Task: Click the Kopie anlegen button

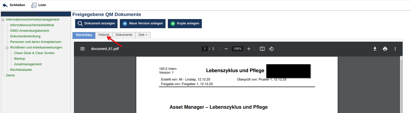Action: tap(185, 23)
